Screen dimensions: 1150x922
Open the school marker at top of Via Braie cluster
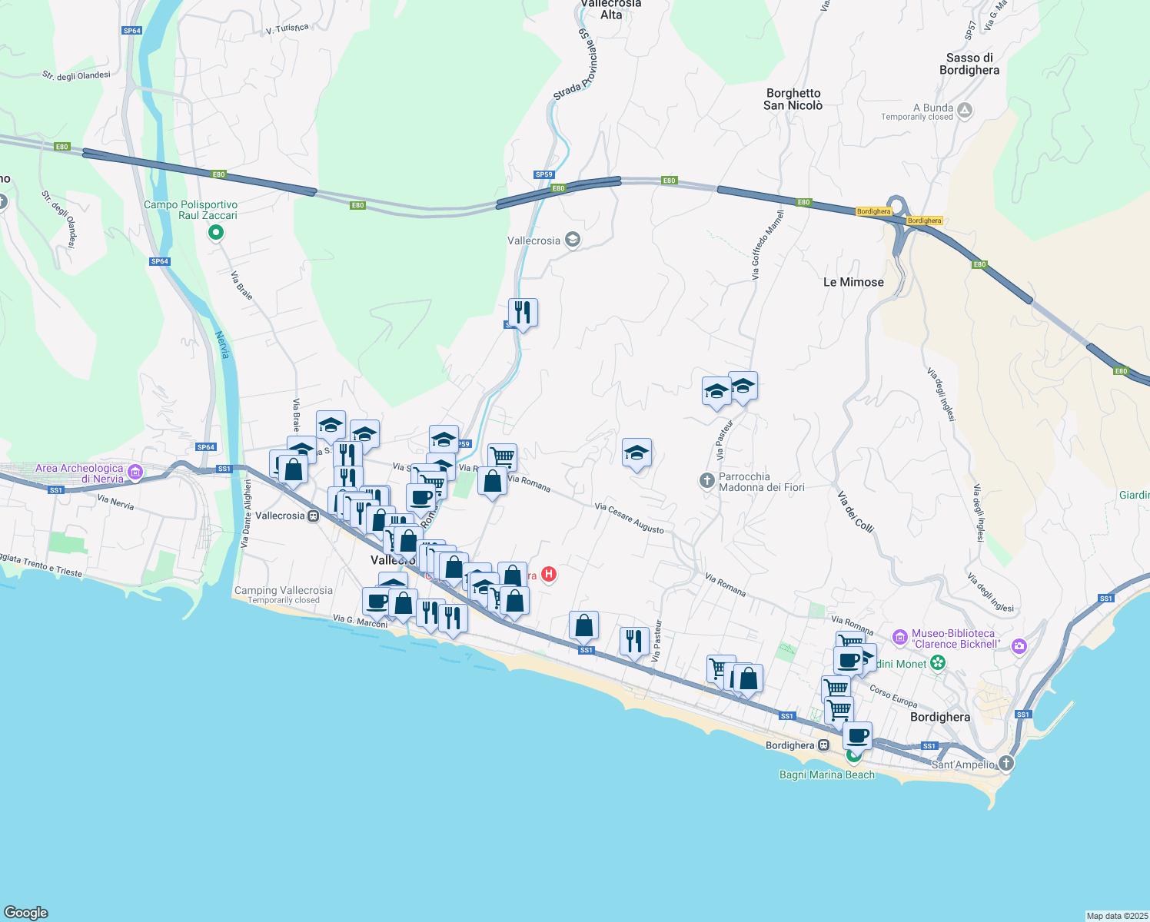pyautogui.click(x=331, y=426)
